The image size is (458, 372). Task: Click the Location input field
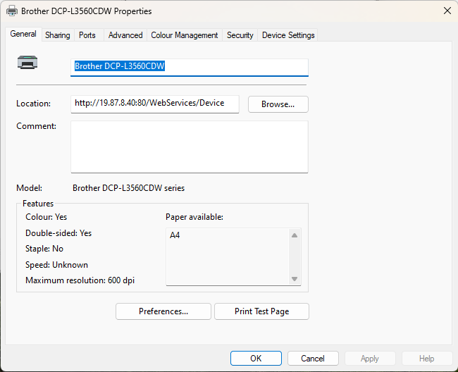[155, 104]
